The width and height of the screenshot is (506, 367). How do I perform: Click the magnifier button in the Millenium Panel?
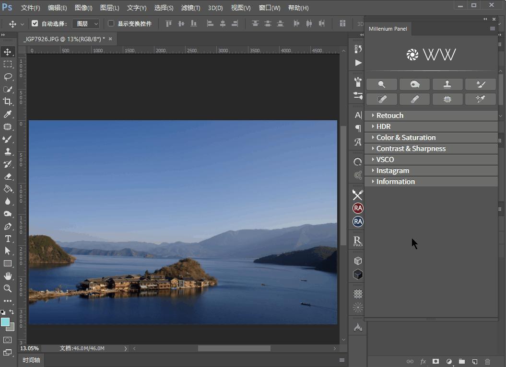(x=381, y=84)
